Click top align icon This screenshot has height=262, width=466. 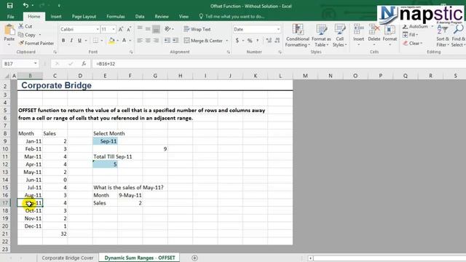[140, 29]
